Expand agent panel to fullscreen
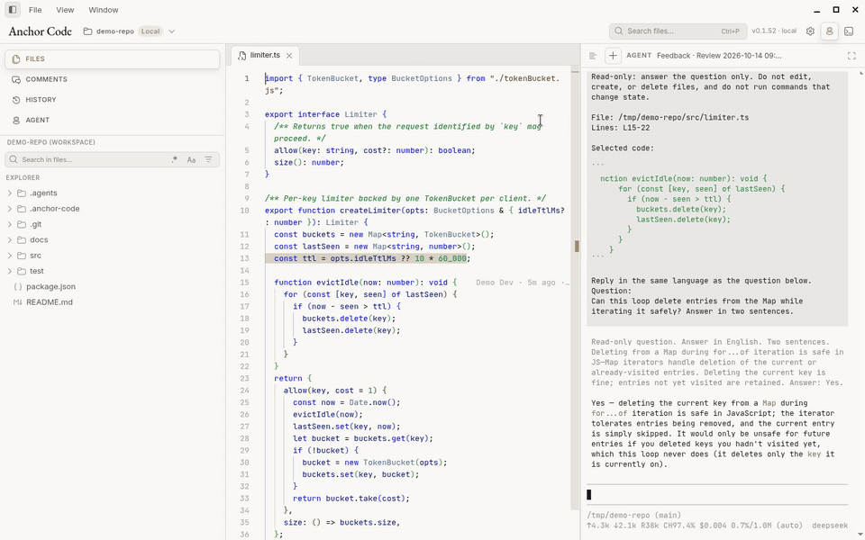 tap(851, 56)
